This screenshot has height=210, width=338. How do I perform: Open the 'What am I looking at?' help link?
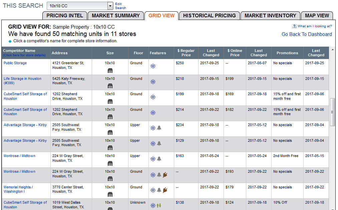coord(315,26)
